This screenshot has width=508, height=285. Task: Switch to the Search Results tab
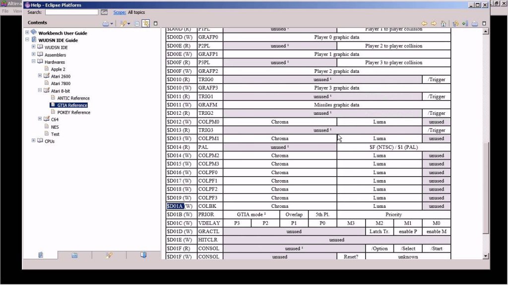coord(109,255)
